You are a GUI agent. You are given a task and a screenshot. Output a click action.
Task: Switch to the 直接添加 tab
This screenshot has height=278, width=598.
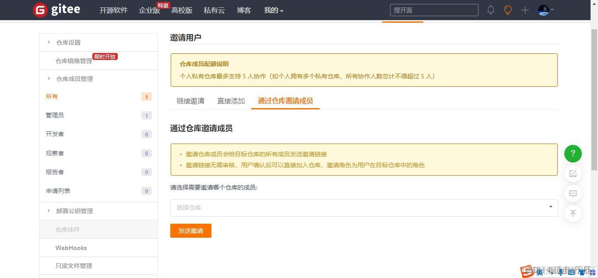(231, 101)
